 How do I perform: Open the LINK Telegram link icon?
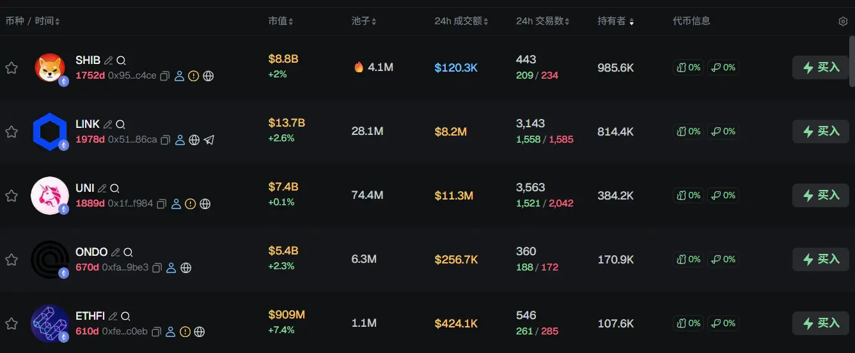pyautogui.click(x=209, y=140)
